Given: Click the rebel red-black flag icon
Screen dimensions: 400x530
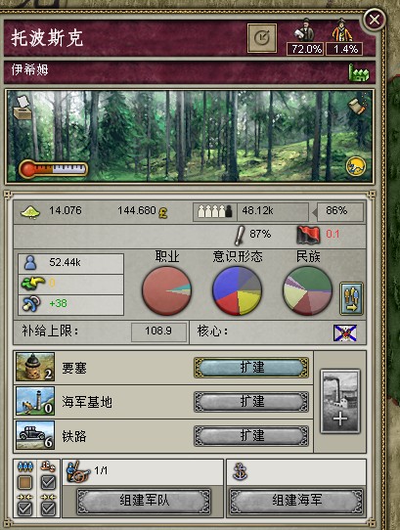Looking at the screenshot, I should pyautogui.click(x=308, y=235).
